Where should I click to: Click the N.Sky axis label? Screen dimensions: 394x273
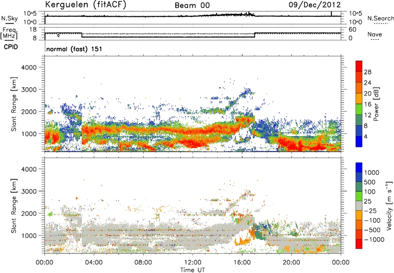tap(9, 18)
